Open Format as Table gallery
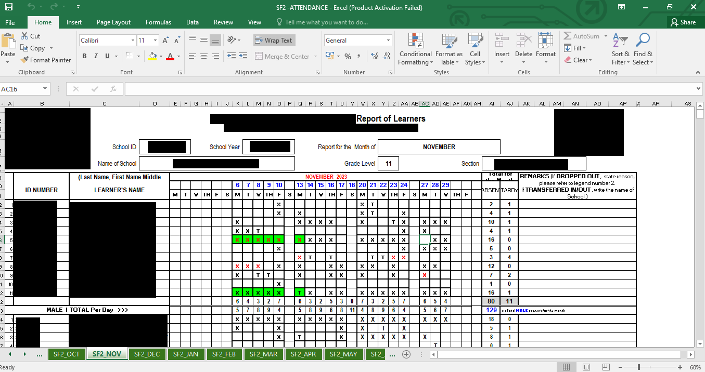This screenshot has height=372, width=705. tap(448, 49)
